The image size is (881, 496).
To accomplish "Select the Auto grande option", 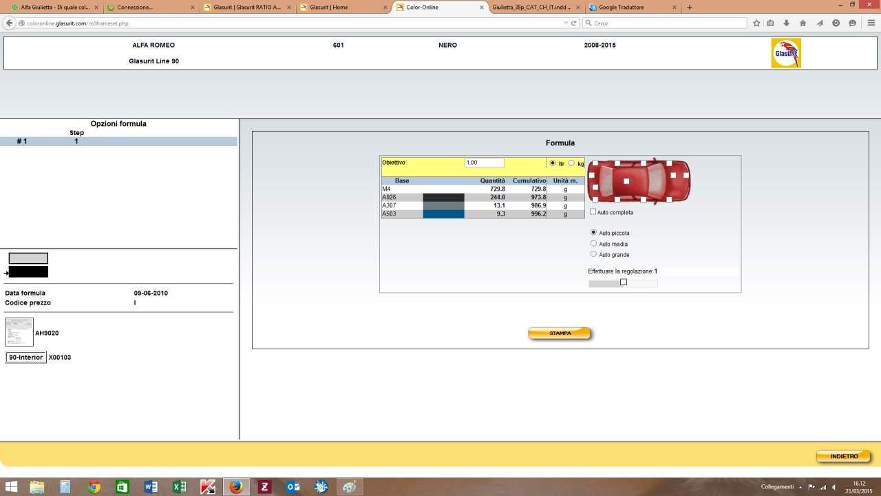I will click(594, 254).
